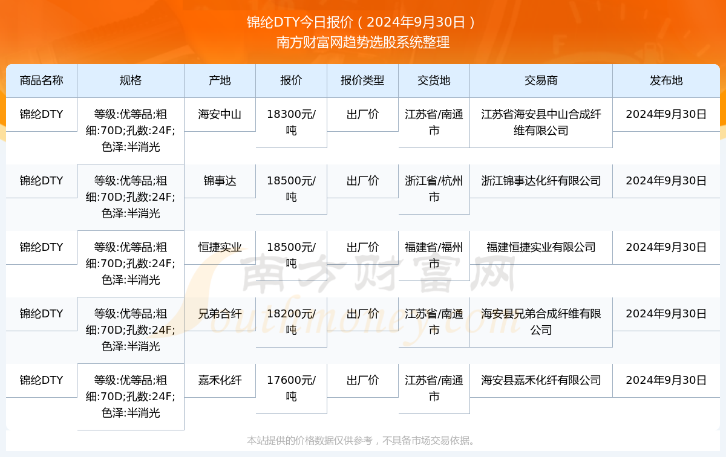Click the 商品名称 column header
The height and width of the screenshot is (457, 726).
tap(41, 80)
